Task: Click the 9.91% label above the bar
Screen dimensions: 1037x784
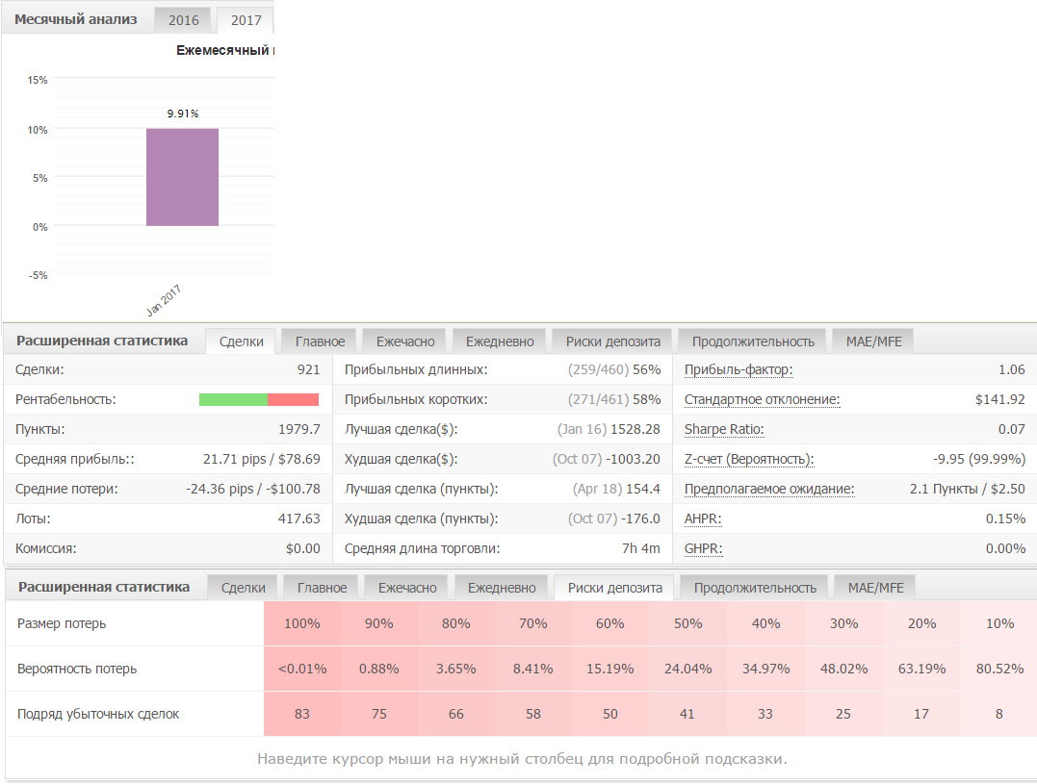Action: click(x=183, y=114)
